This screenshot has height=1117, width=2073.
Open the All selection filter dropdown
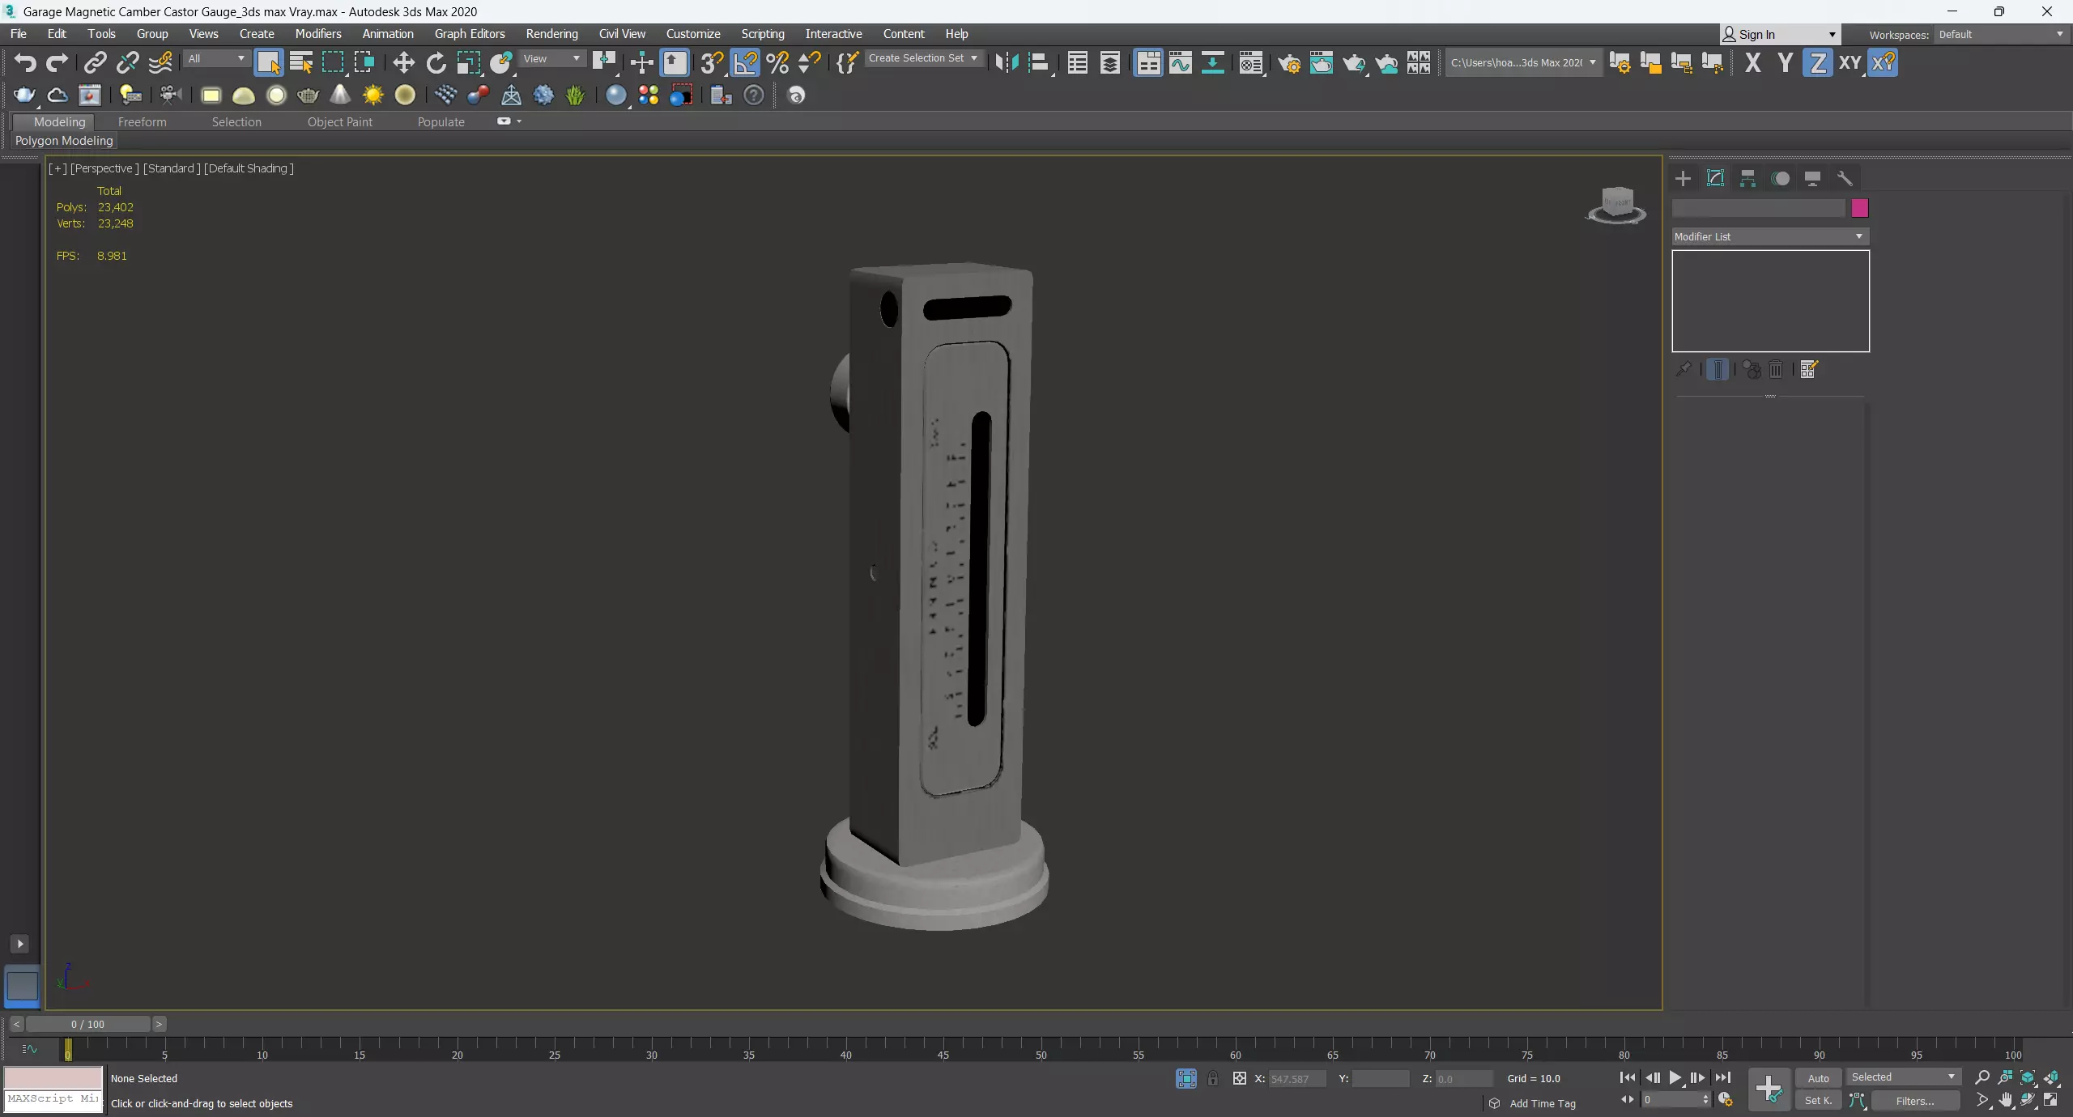click(215, 58)
